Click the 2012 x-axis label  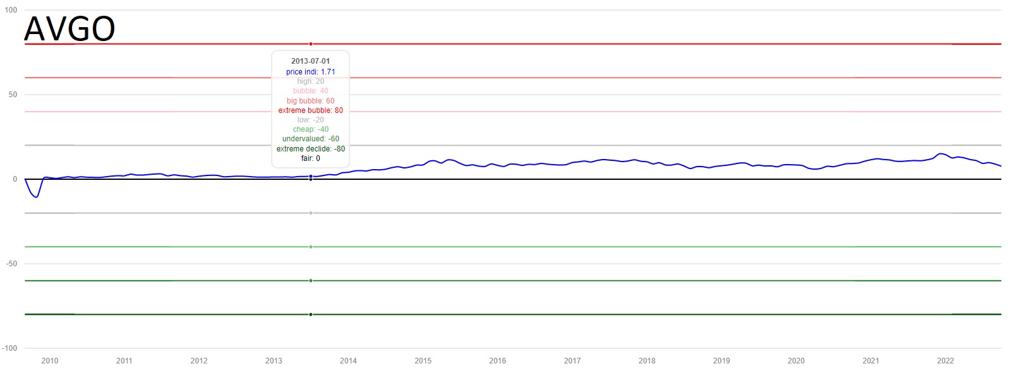199,361
